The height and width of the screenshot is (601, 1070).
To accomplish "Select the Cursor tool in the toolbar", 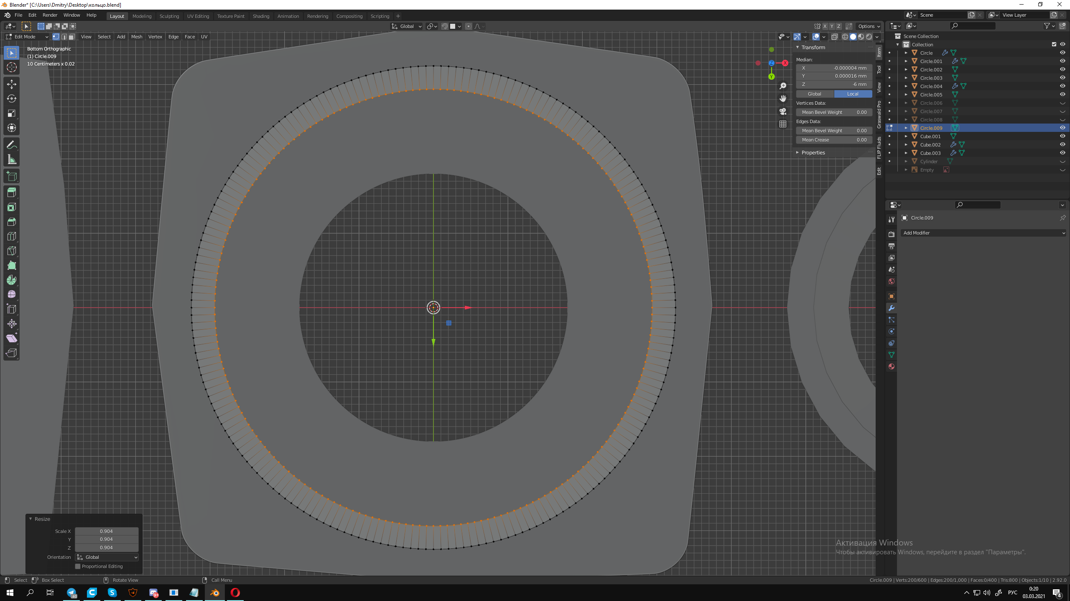I will coord(12,68).
